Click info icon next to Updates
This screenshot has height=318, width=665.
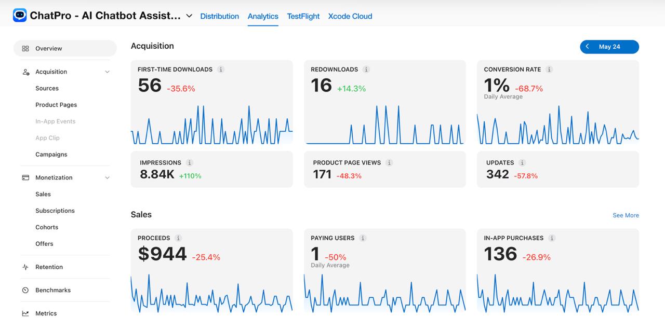[x=522, y=163]
